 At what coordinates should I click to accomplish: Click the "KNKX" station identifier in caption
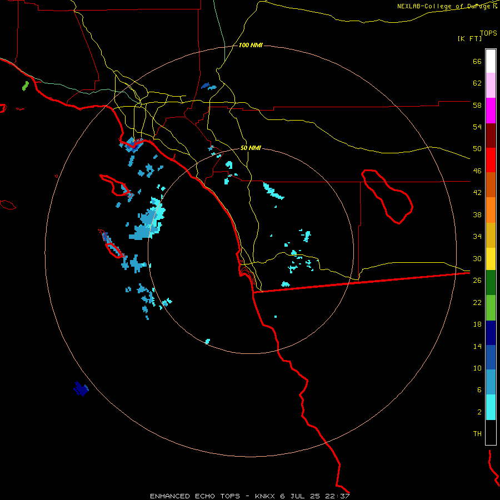point(266,496)
